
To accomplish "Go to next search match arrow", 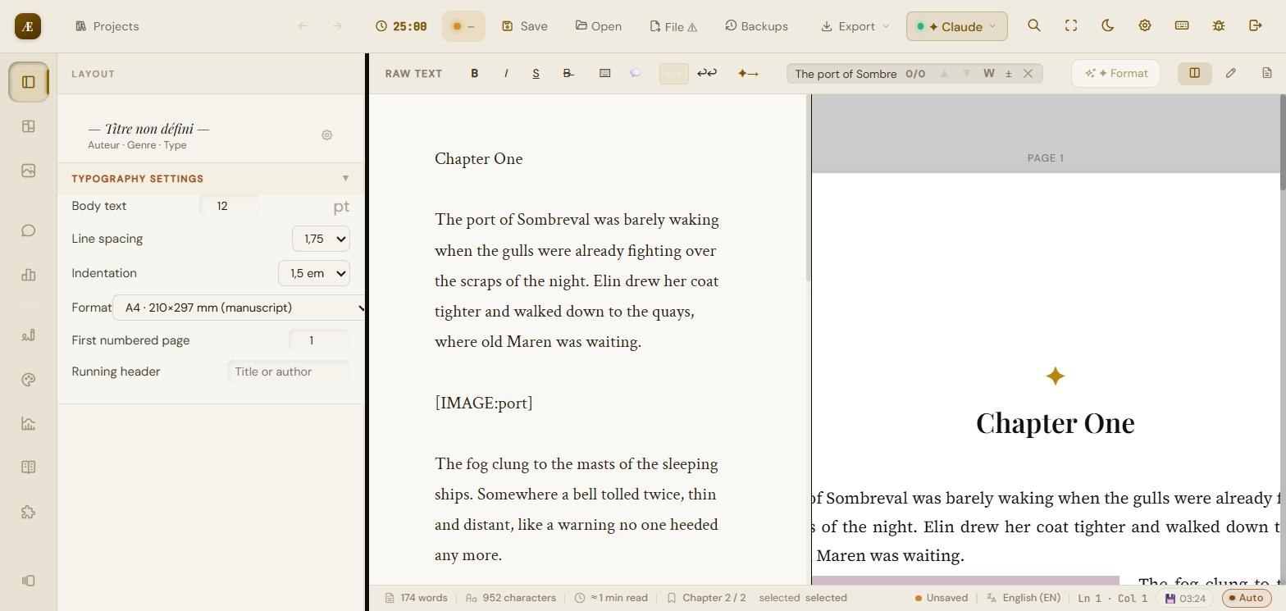I will point(966,74).
